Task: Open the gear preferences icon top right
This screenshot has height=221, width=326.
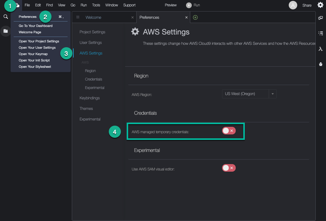Action: pyautogui.click(x=320, y=5)
